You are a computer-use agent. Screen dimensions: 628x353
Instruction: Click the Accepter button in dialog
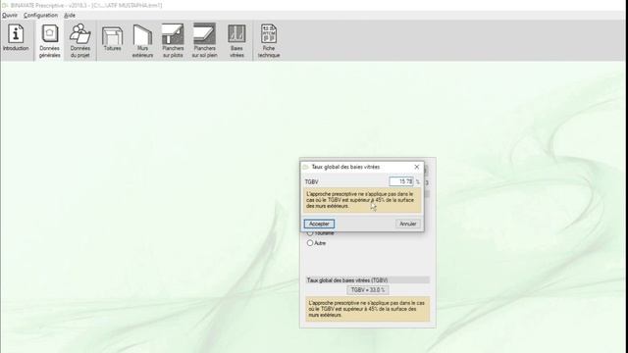pyautogui.click(x=319, y=224)
